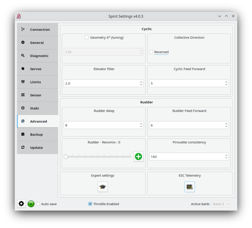The width and height of the screenshot is (252, 228).
Task: Click the green plus Revomix button
Action: tap(138, 156)
